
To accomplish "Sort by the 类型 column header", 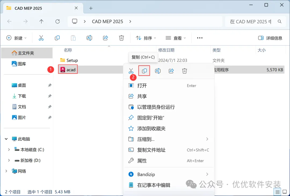I will tap(217, 50).
